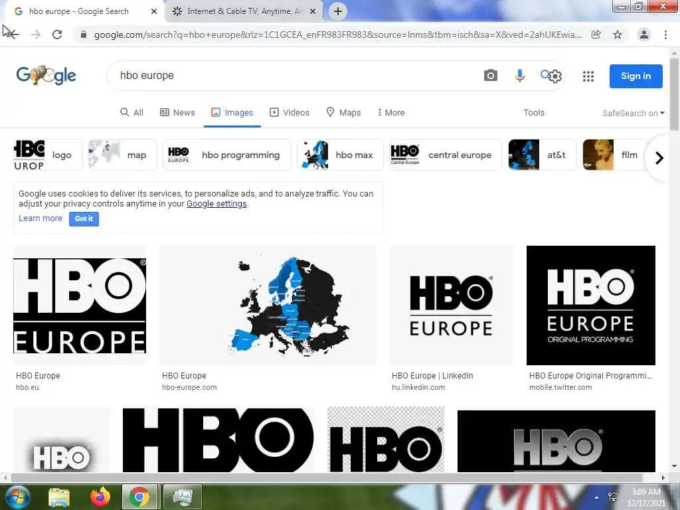Select the Images tab
Viewport: 680px width, 510px height.
pyautogui.click(x=232, y=112)
